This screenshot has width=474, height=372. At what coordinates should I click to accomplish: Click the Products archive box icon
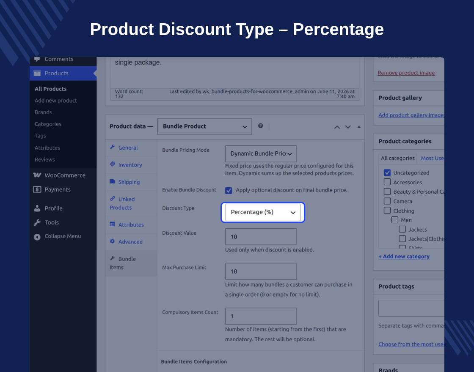[x=37, y=73]
